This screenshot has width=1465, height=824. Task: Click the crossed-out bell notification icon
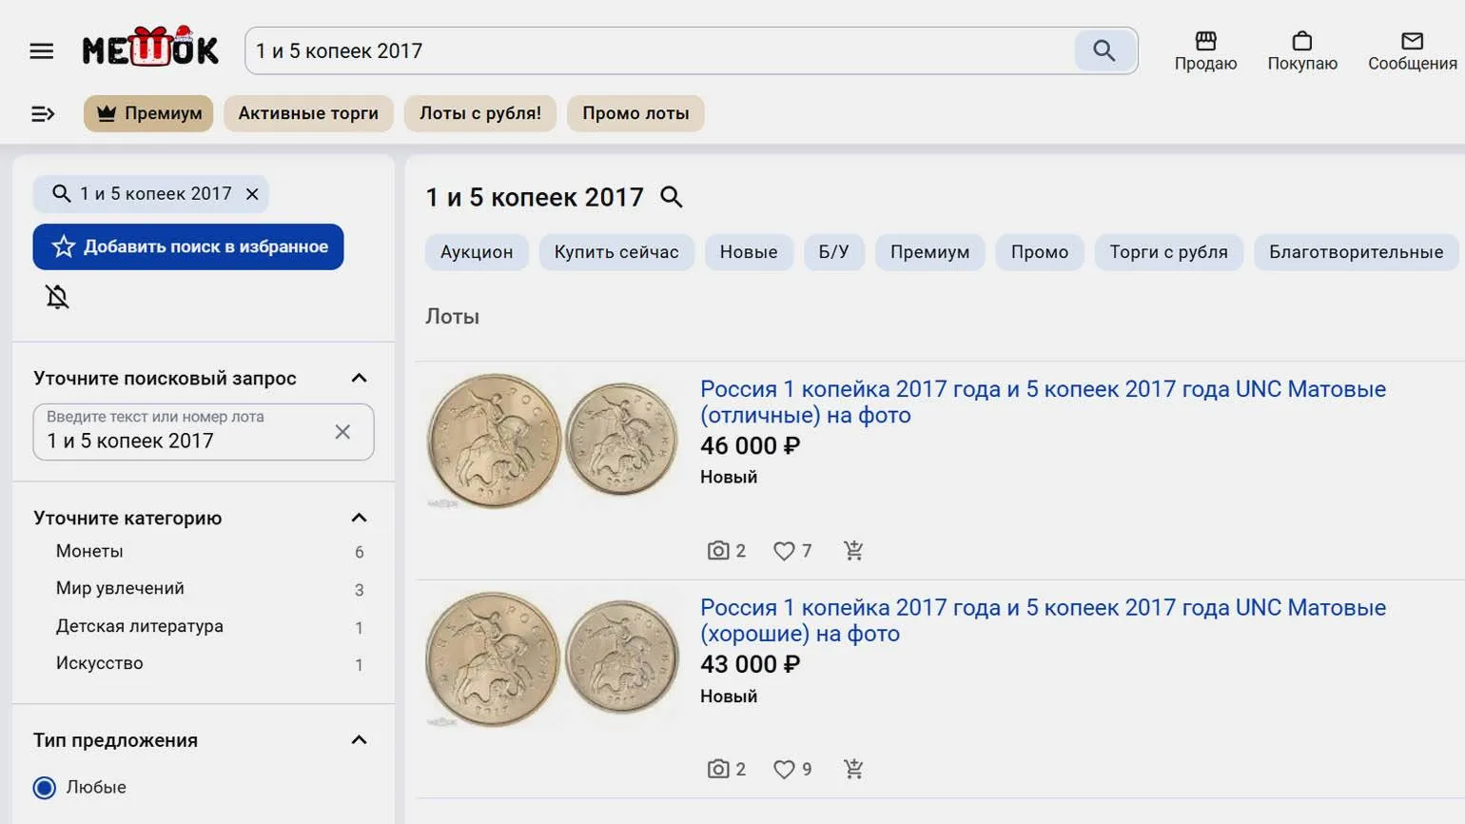57,297
